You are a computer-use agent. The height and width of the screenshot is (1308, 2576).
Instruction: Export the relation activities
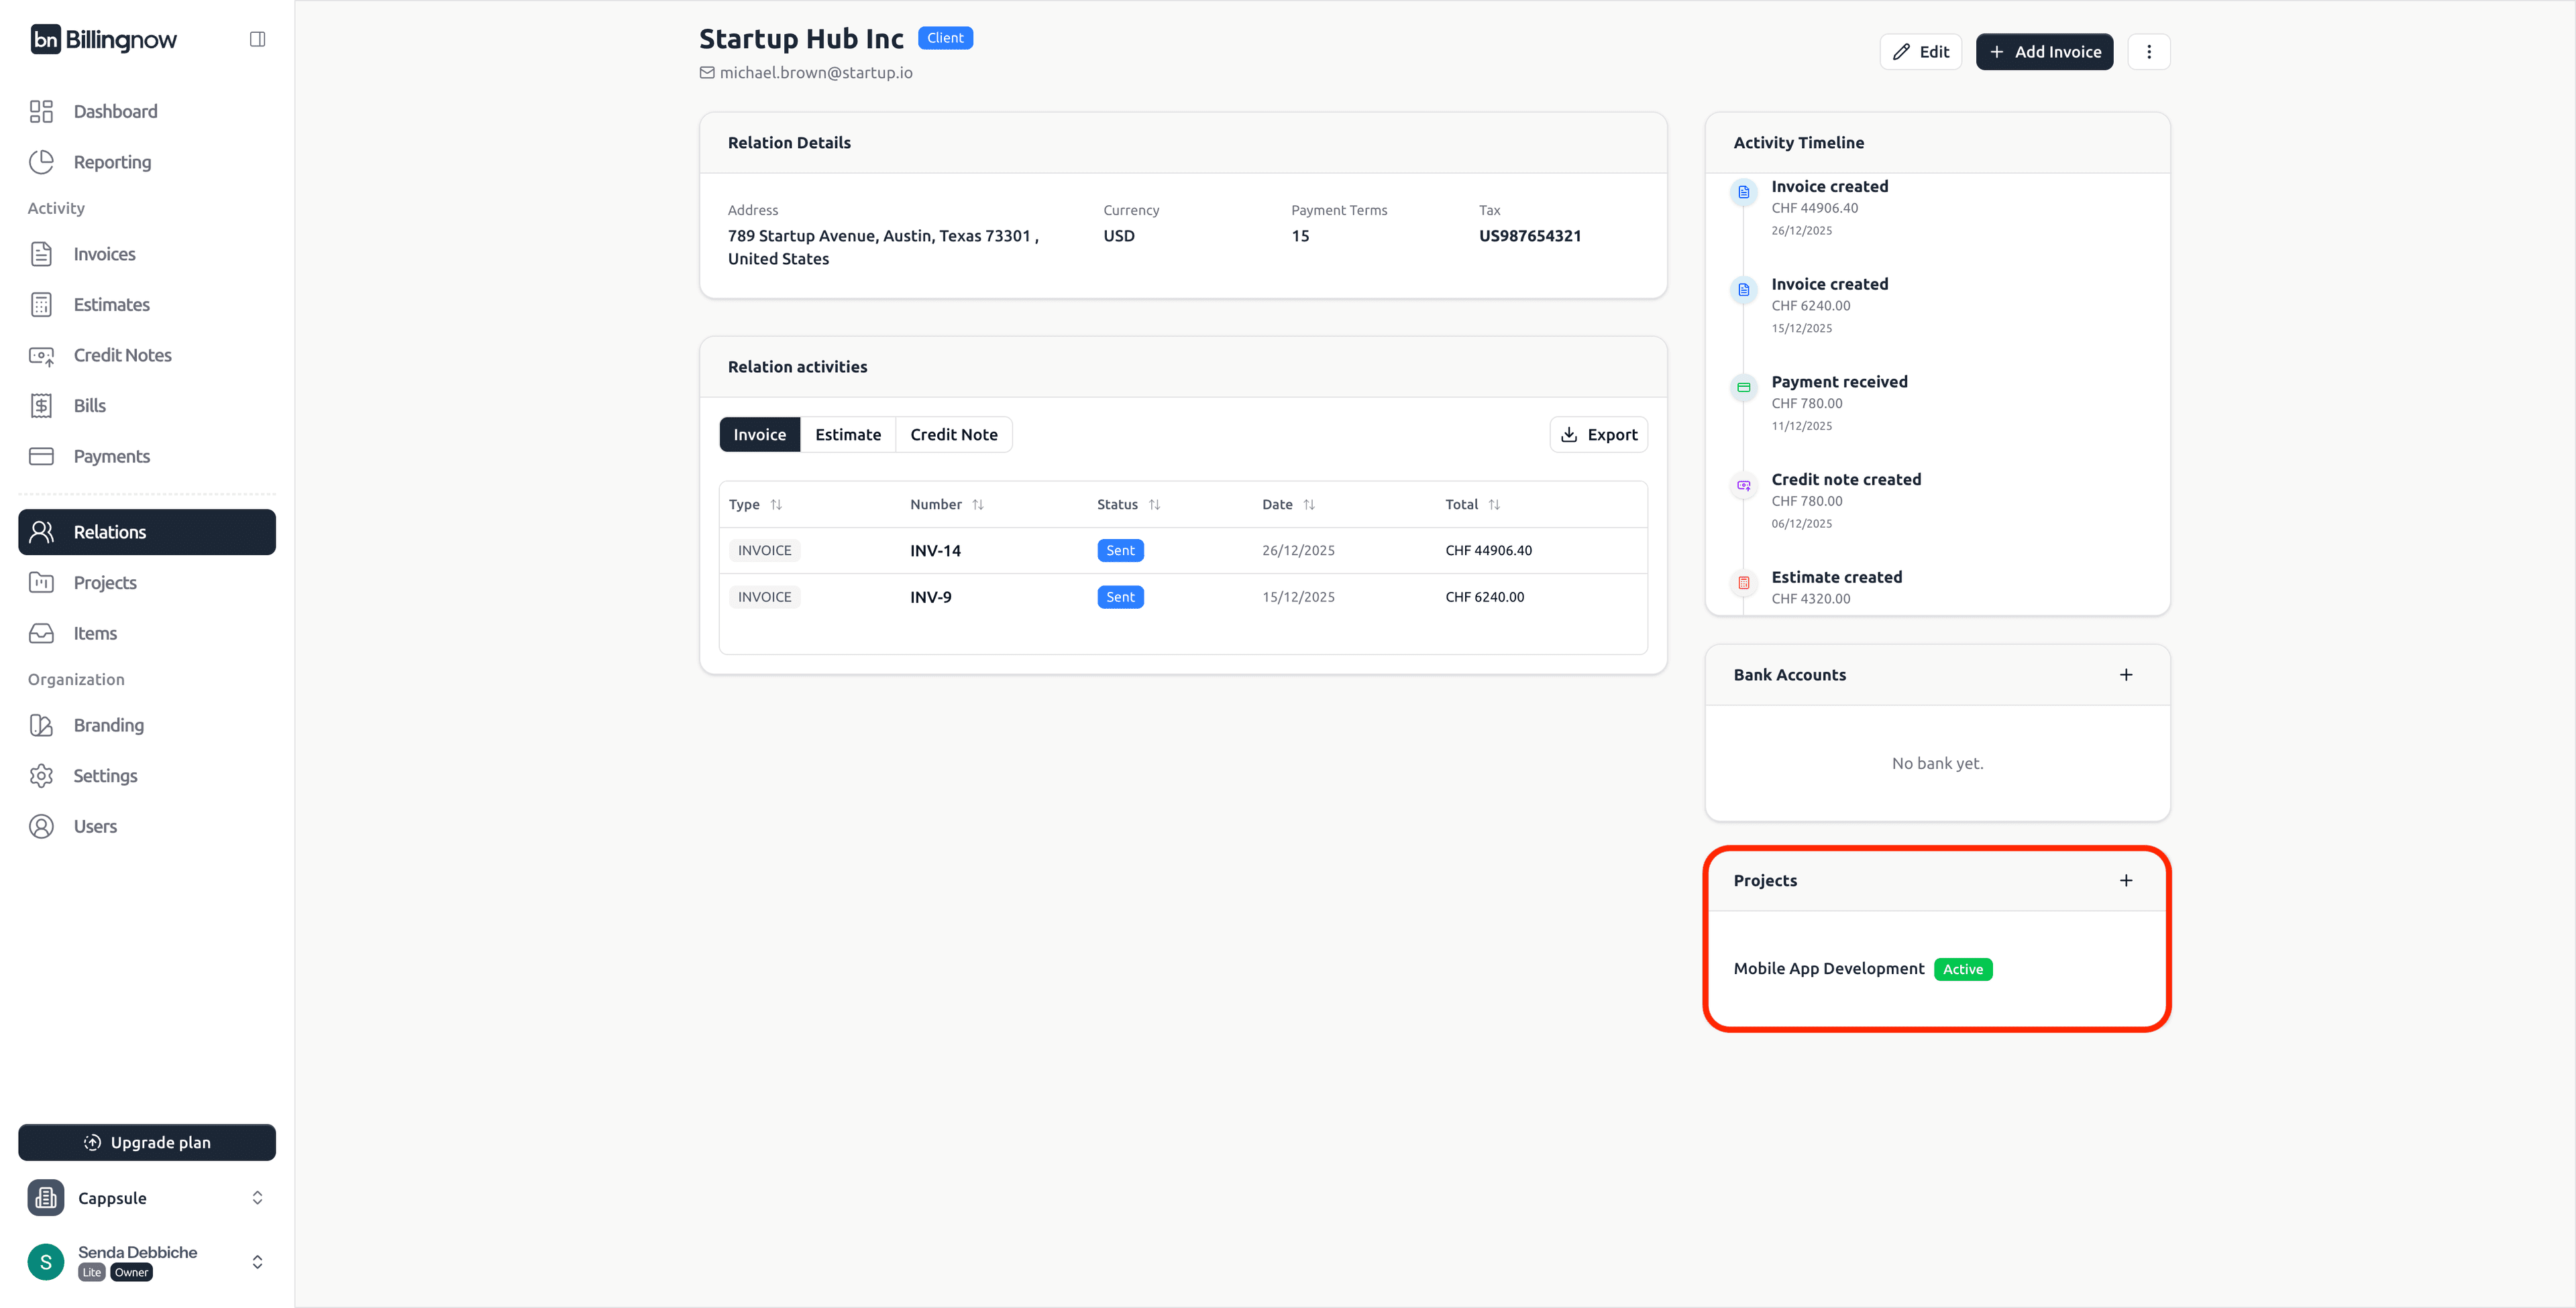pyautogui.click(x=1598, y=434)
